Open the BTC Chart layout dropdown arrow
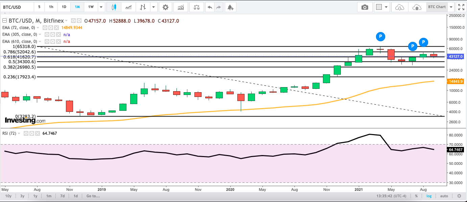The image size is (467, 202). click(451, 7)
